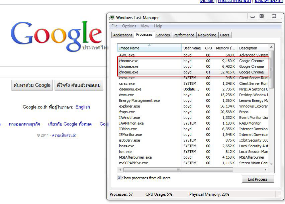
Task: Go to the Networking tab
Action: point(207,35)
